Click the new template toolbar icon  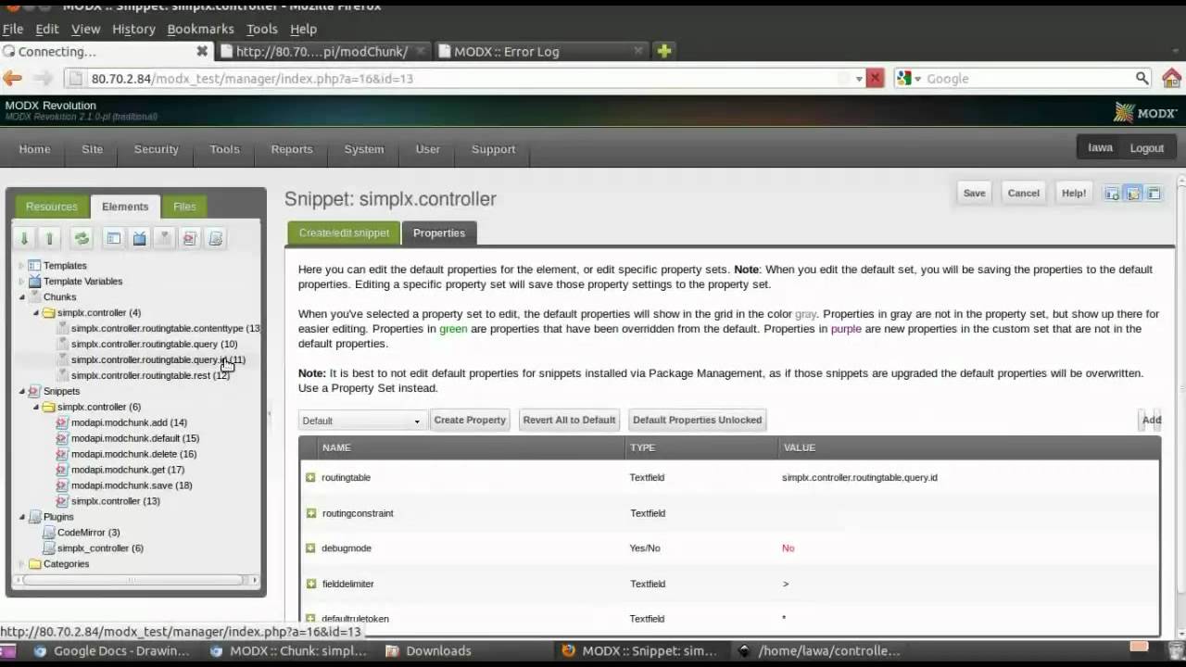113,238
